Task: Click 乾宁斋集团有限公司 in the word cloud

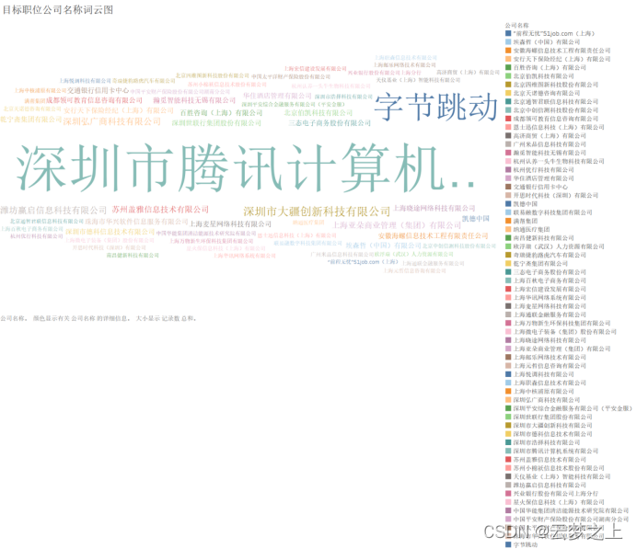Action: pyautogui.click(x=31, y=120)
